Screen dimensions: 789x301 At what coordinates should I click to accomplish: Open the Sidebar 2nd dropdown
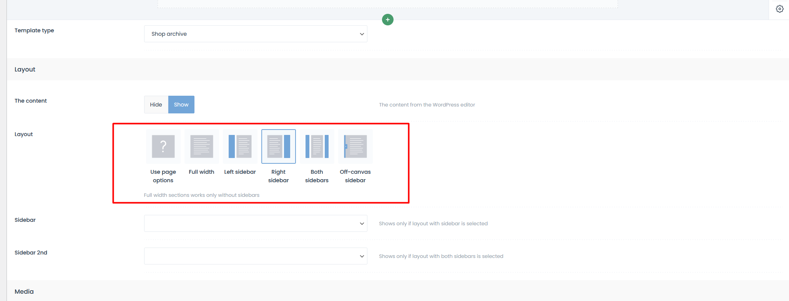[x=256, y=256]
